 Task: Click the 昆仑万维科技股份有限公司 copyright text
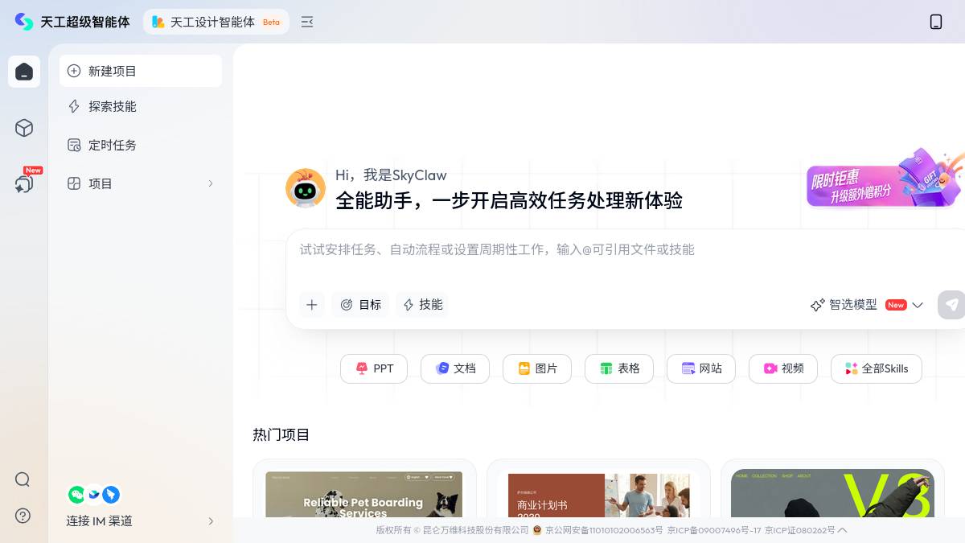tap(476, 530)
